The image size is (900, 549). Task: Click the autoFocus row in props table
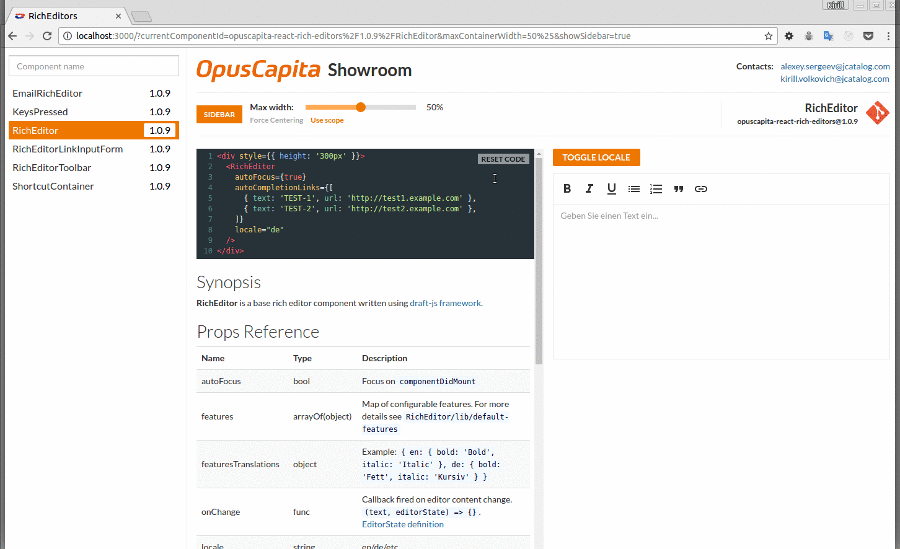[x=363, y=381]
